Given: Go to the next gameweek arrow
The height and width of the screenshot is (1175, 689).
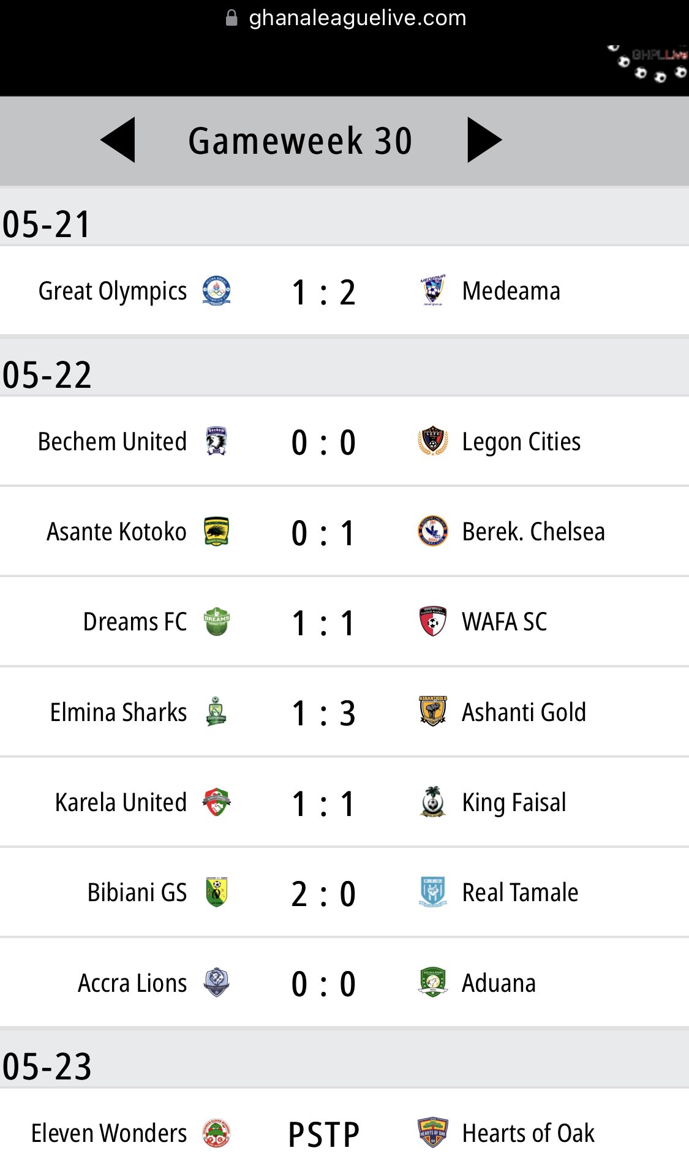Looking at the screenshot, I should [x=484, y=140].
